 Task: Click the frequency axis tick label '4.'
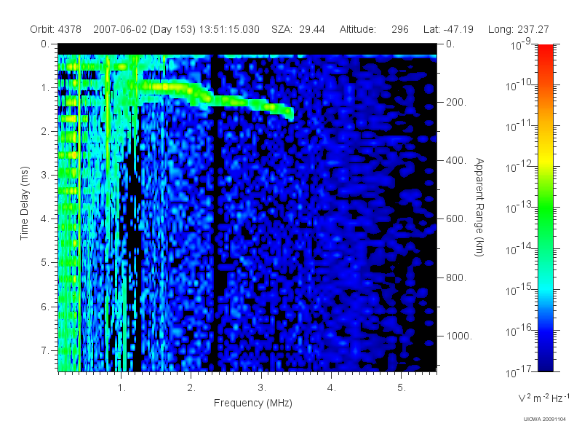[x=332, y=388]
